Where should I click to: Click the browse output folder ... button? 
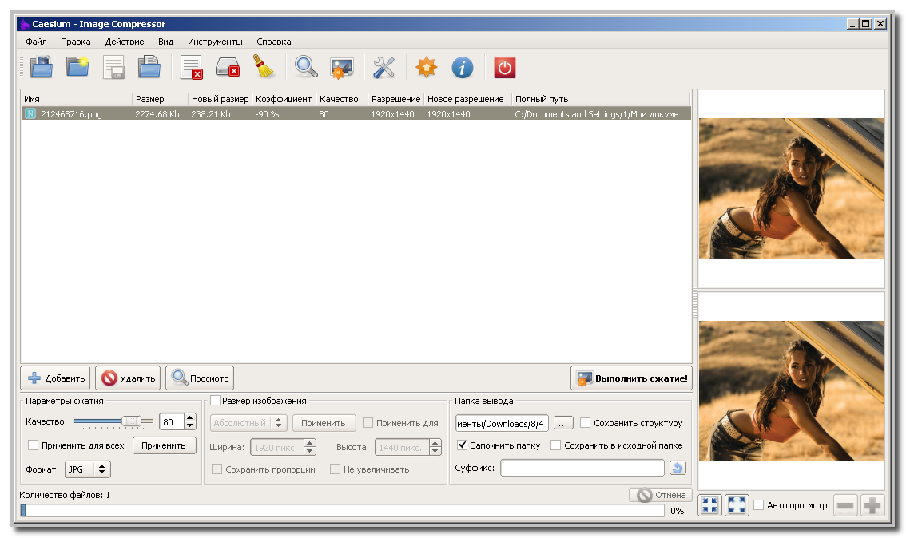tap(562, 423)
